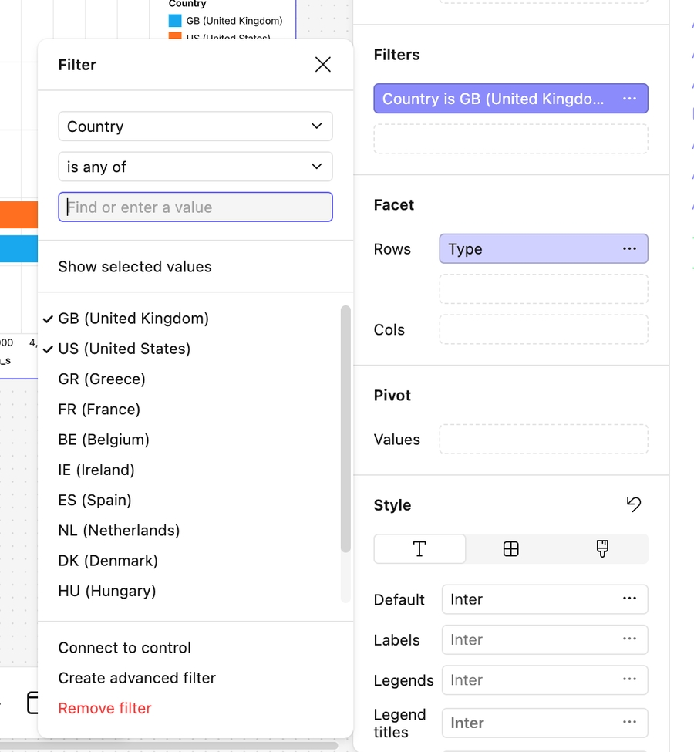The height and width of the screenshot is (752, 694).
Task: Click Remove filter
Action: click(105, 708)
